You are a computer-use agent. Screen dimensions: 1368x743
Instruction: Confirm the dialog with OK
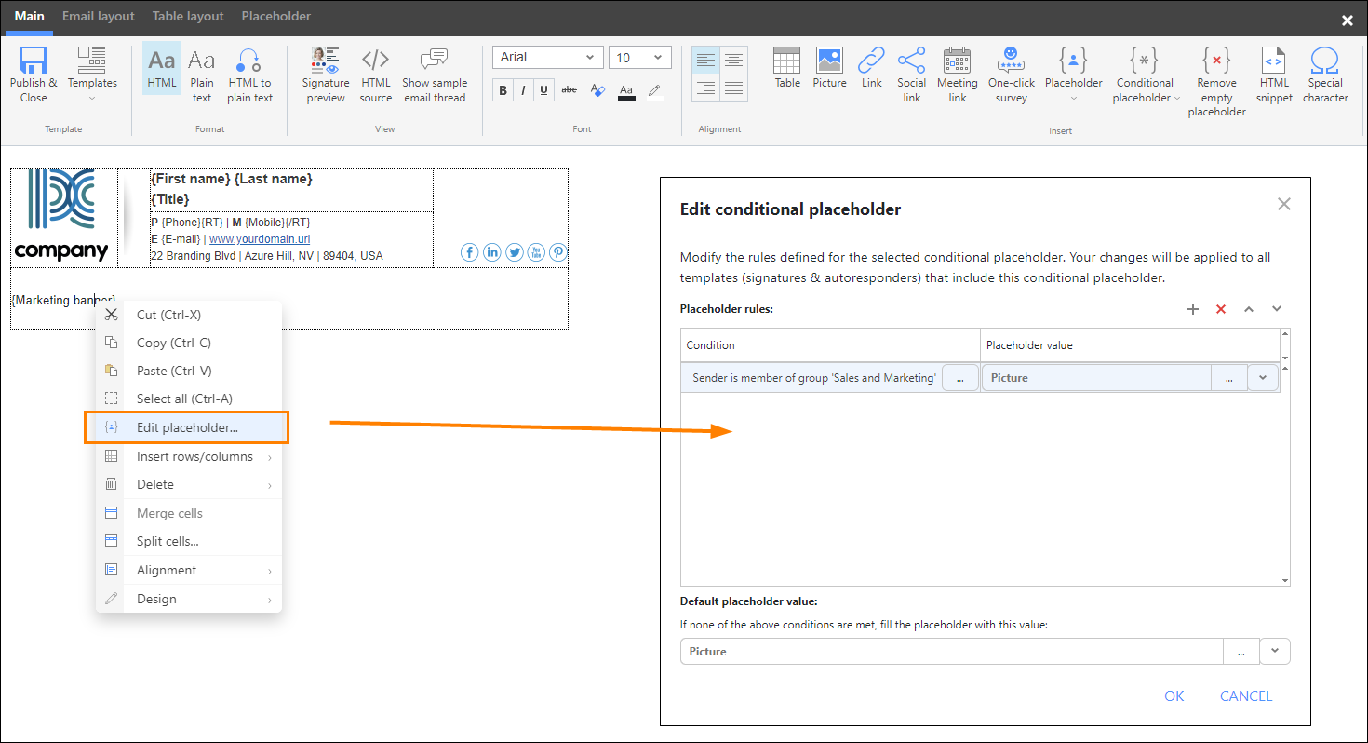tap(1174, 696)
